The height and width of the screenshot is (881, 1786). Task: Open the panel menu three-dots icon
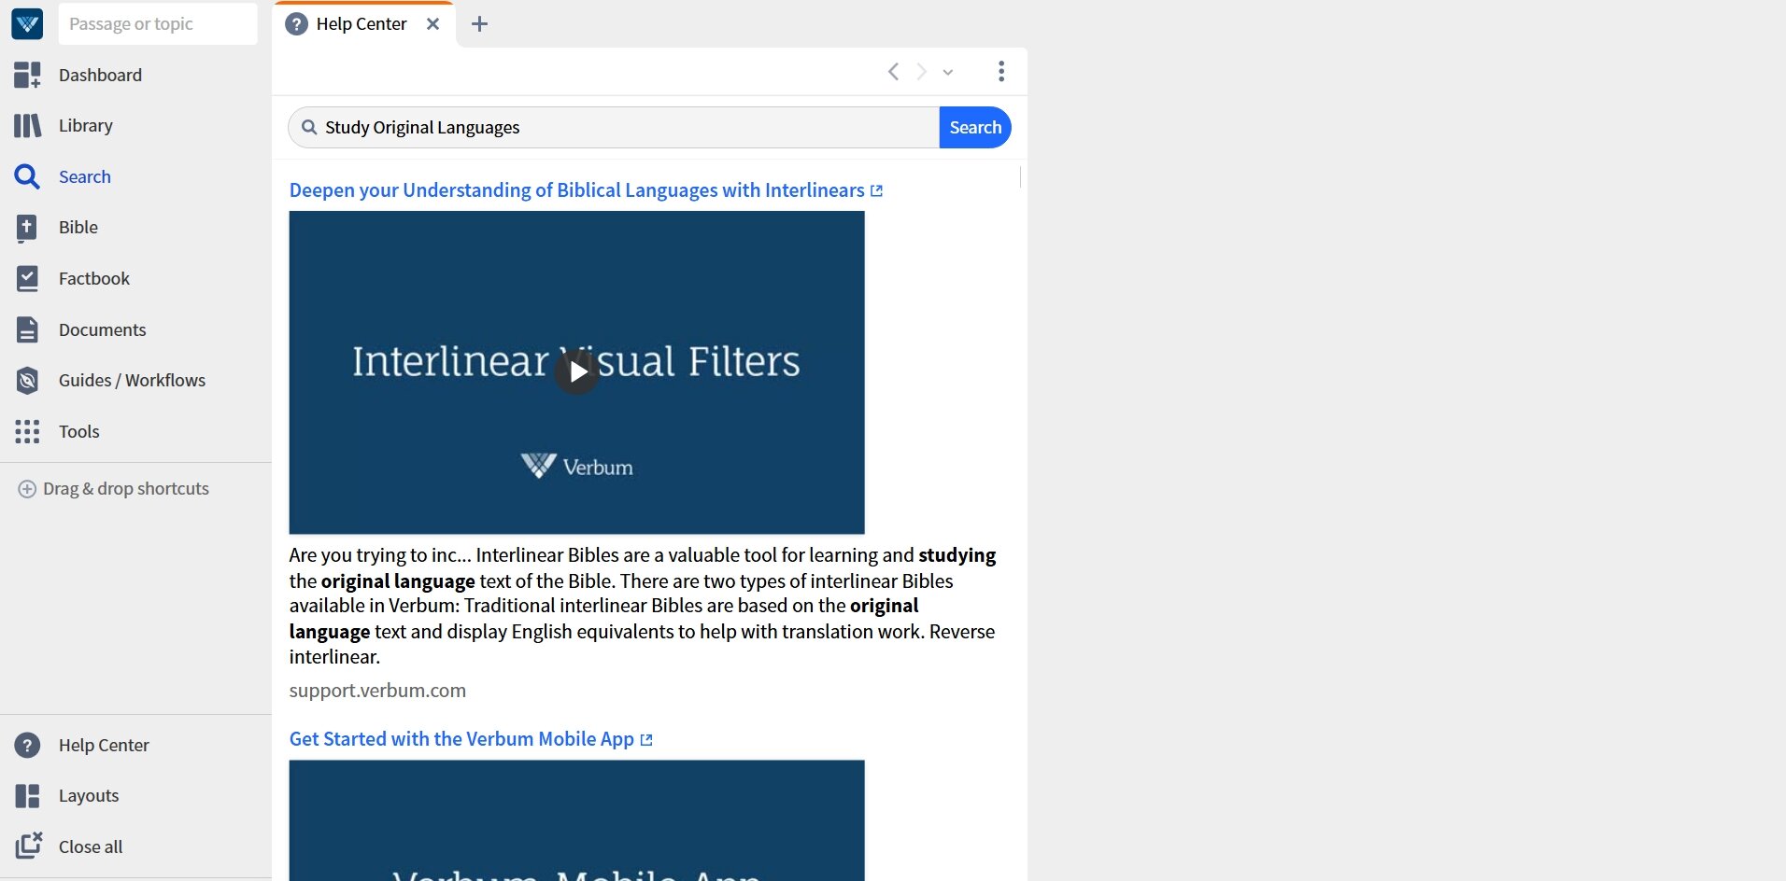point(1001,72)
